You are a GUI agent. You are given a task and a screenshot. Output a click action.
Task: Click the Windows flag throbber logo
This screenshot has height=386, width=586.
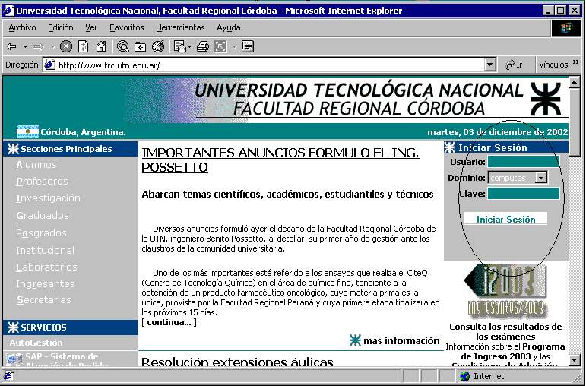(565, 28)
